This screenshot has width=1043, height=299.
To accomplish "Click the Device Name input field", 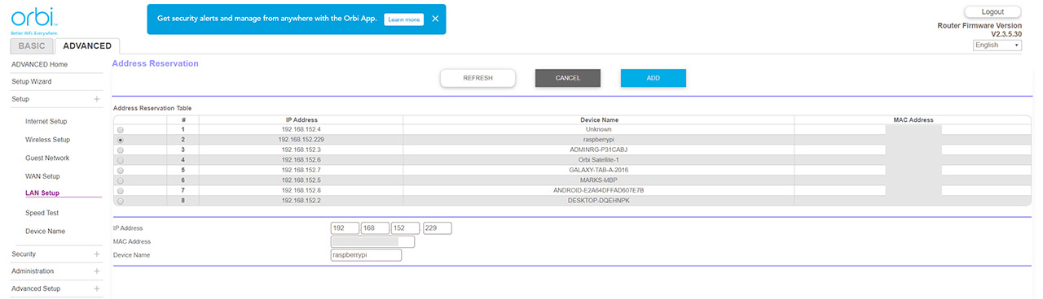I will pos(367,255).
